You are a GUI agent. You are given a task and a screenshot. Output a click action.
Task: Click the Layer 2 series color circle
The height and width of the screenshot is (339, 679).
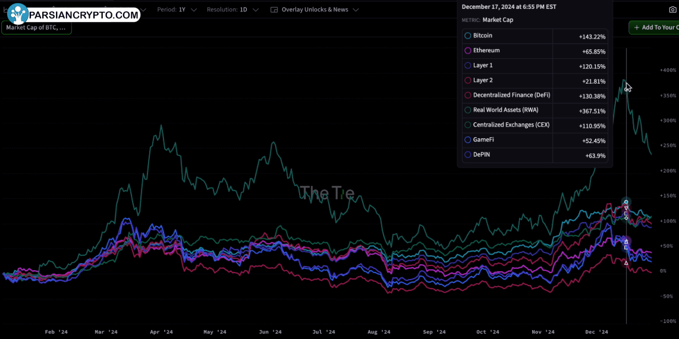(x=468, y=80)
